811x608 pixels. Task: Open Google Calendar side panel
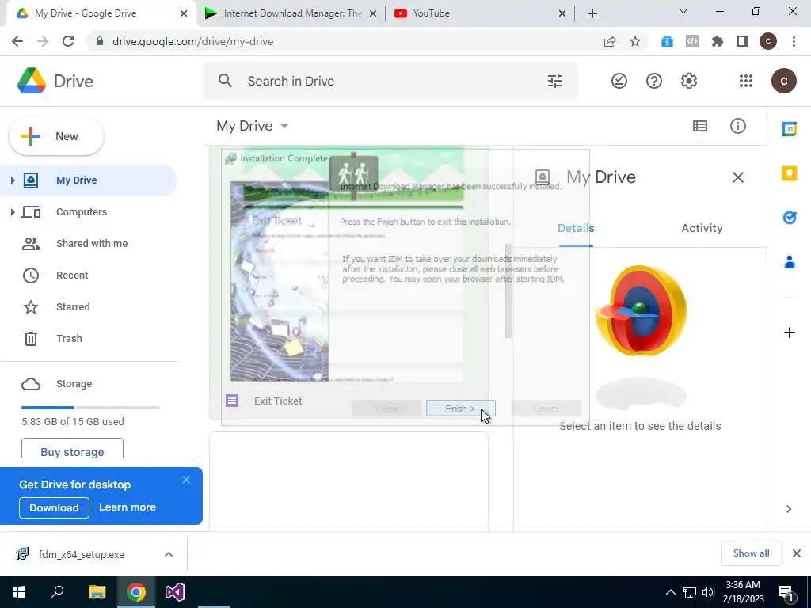(x=790, y=129)
